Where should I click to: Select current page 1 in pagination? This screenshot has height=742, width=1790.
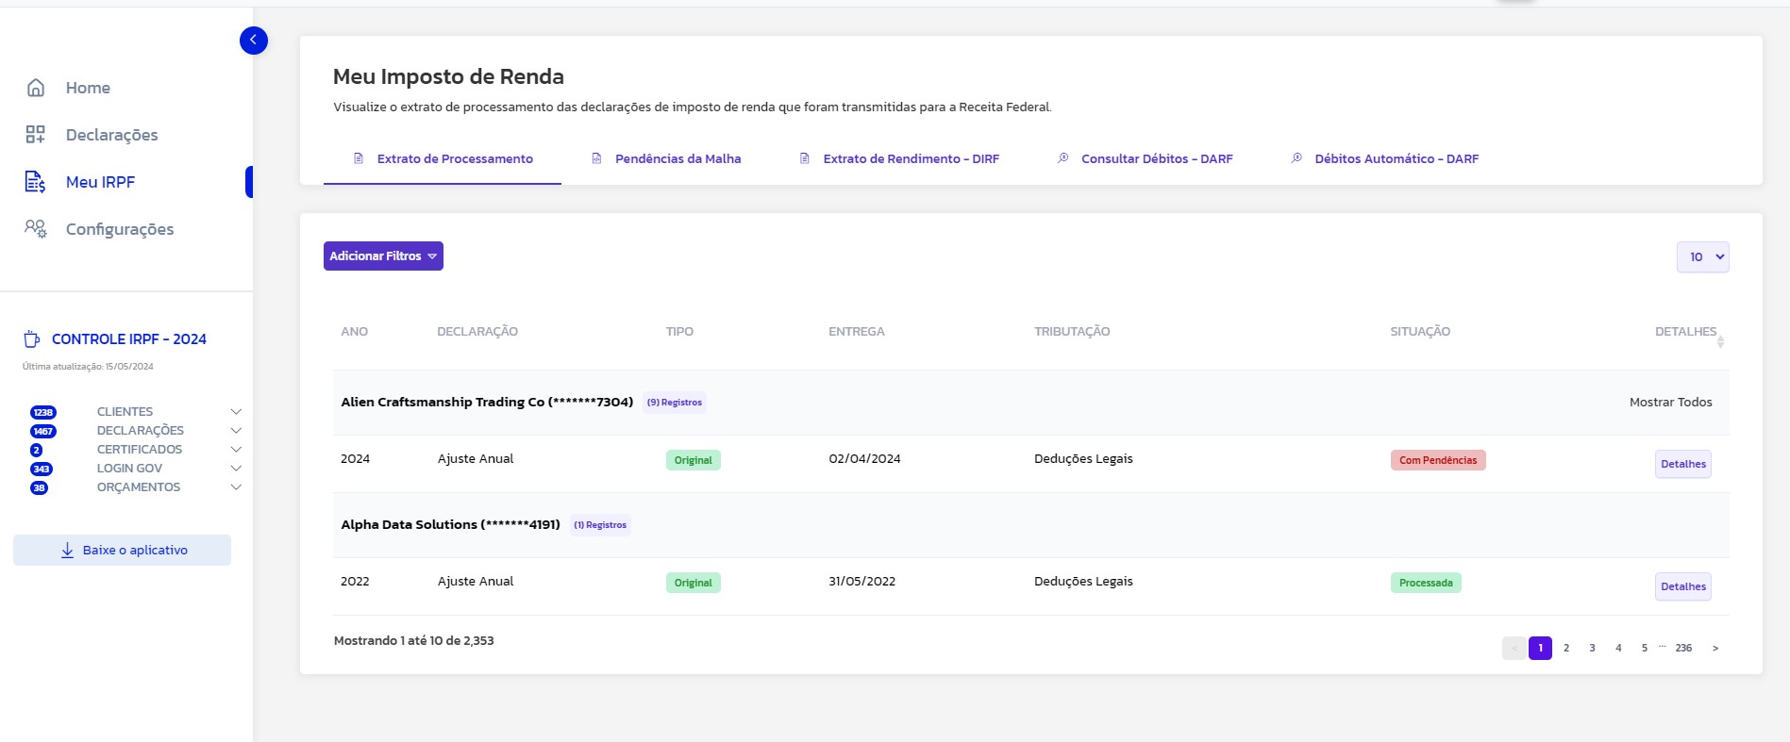pyautogui.click(x=1540, y=649)
